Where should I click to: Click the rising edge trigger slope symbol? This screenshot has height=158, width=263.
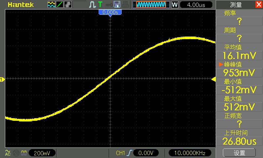point(130,153)
